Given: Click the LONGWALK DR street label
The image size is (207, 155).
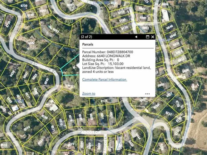Looking at the screenshot, I should (45, 69).
